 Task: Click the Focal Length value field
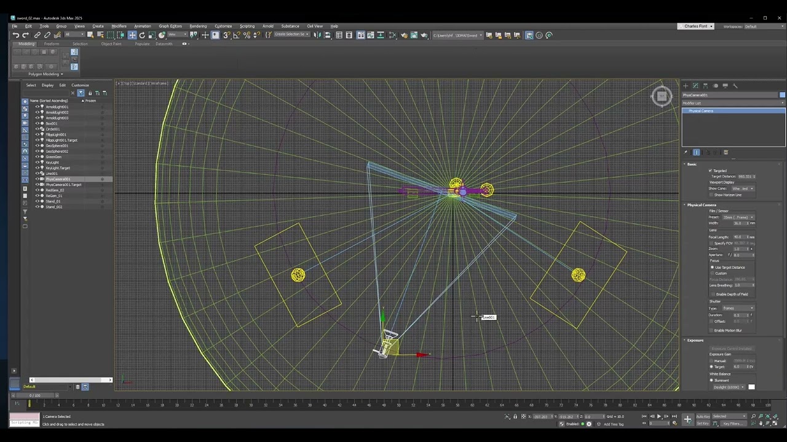tap(740, 237)
